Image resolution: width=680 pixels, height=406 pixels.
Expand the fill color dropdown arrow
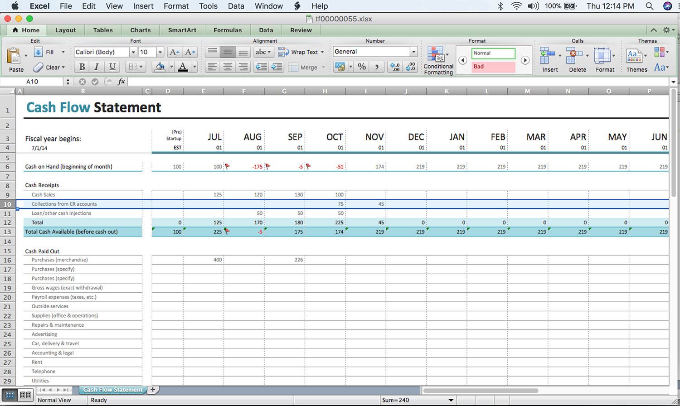(x=171, y=67)
